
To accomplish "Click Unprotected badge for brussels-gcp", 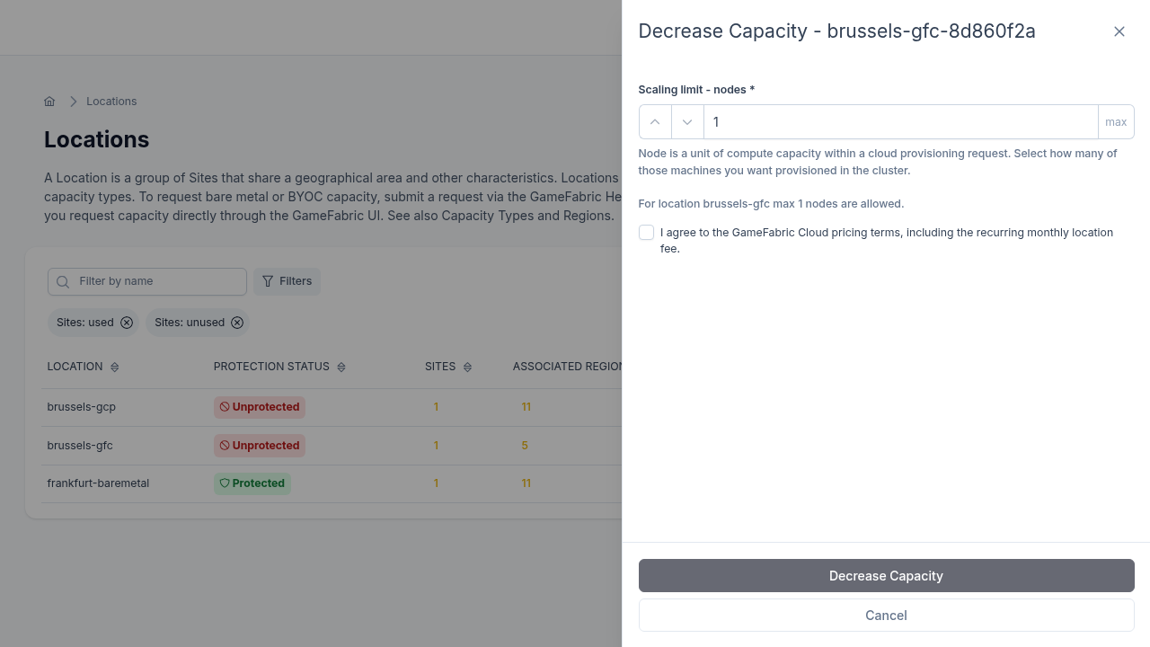I will click(260, 407).
